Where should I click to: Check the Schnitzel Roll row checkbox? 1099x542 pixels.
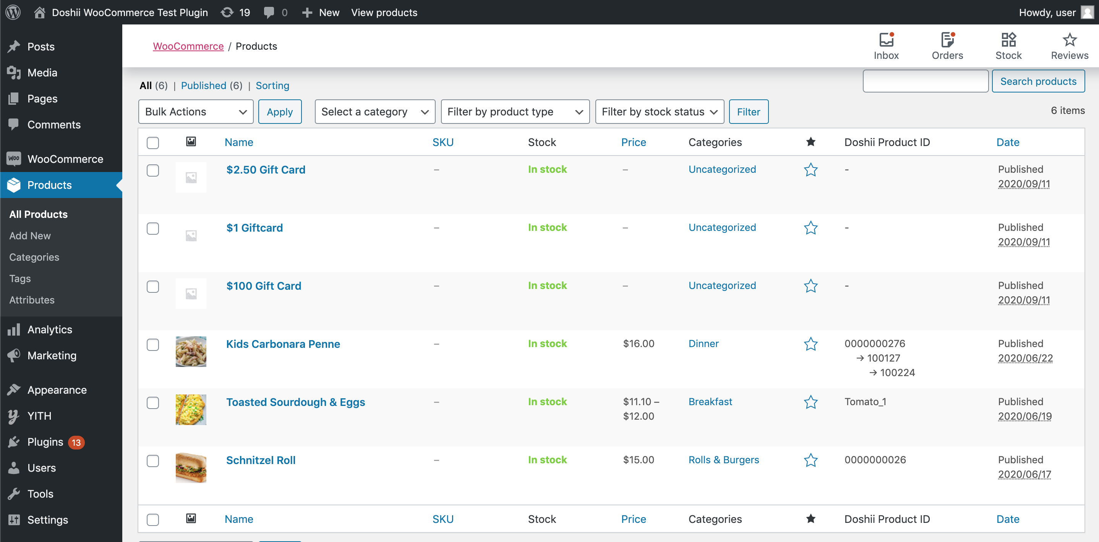coord(153,461)
